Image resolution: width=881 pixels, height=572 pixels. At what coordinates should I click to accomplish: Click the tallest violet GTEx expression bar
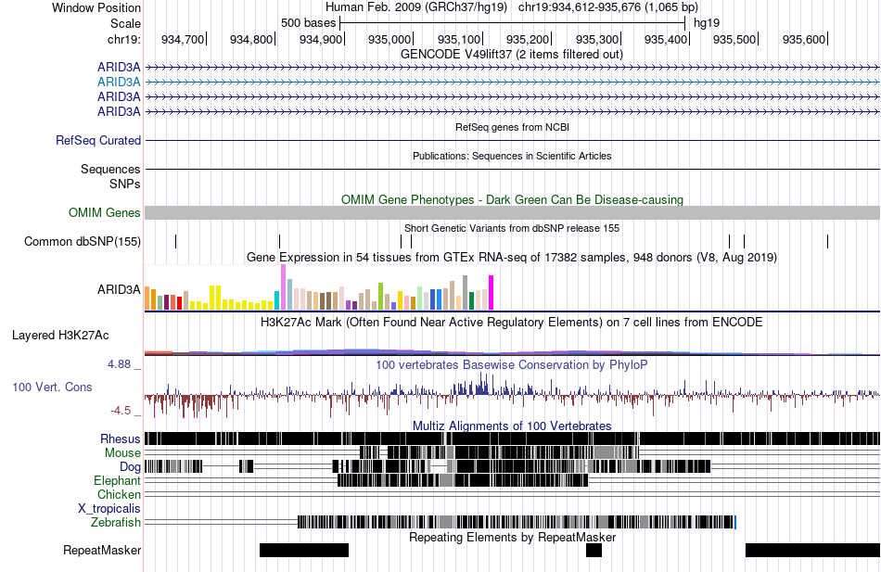(283, 287)
